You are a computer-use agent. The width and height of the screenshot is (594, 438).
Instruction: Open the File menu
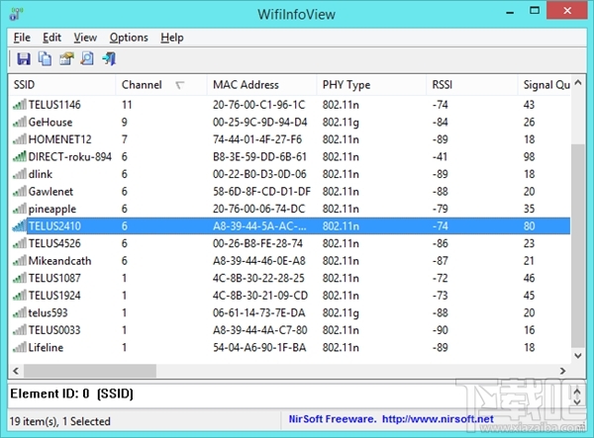pyautogui.click(x=22, y=38)
